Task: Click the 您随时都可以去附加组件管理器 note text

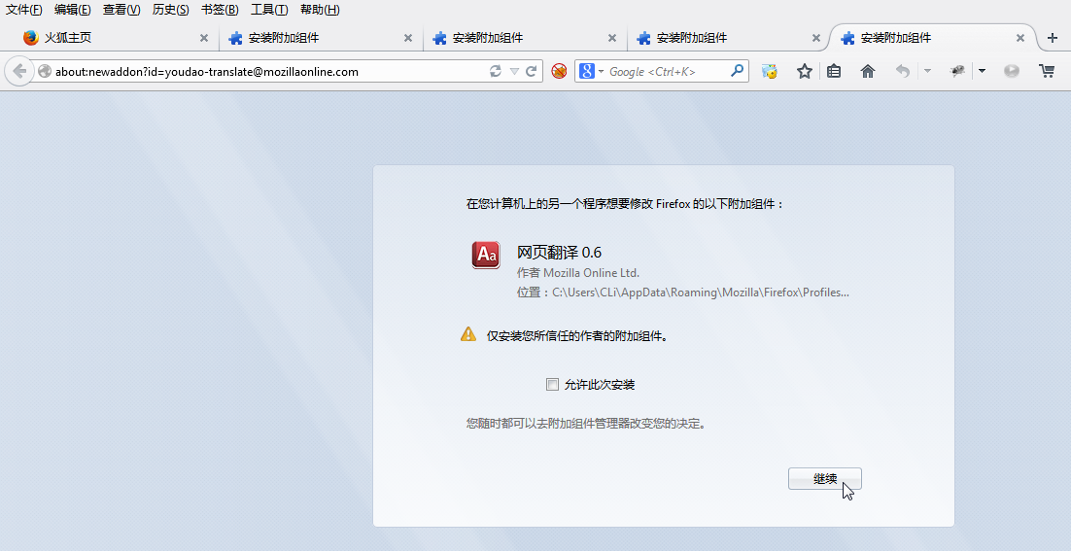Action: pos(586,424)
